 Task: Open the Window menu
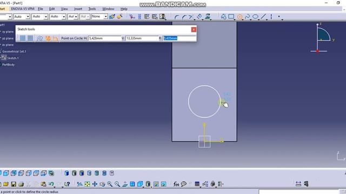pyautogui.click(x=108, y=9)
